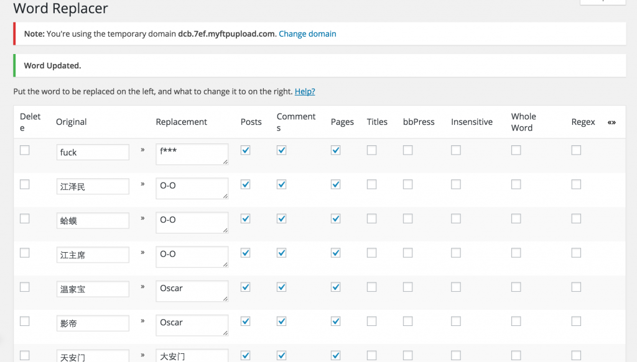Toggle Whole Word for the 温家宝 row
Image resolution: width=637 pixels, height=362 pixels.
pos(516,287)
